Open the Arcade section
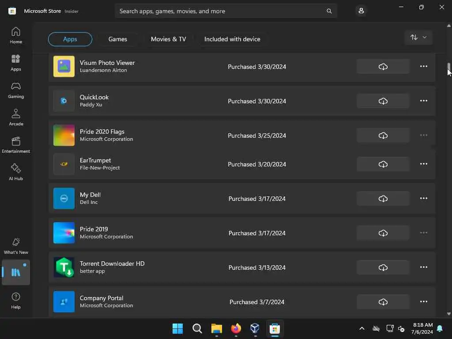 coord(16,117)
